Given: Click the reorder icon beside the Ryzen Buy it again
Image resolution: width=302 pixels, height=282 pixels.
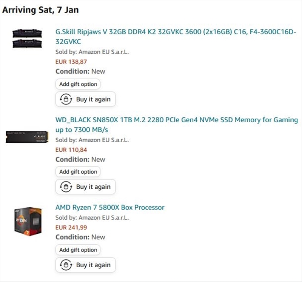Looking at the screenshot, I should [66, 265].
